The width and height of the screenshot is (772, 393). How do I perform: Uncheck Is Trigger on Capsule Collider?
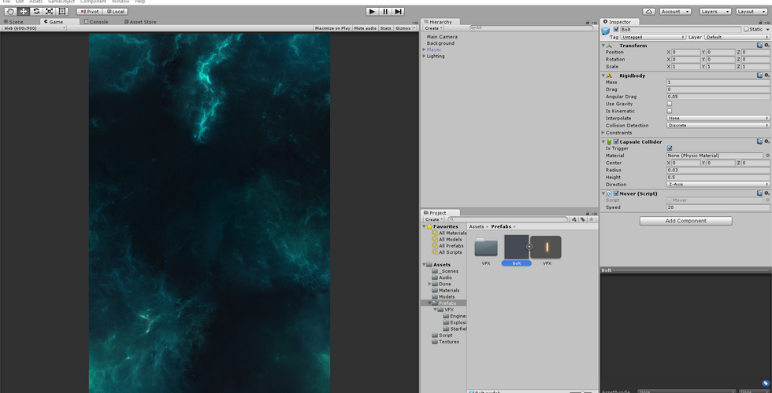point(670,148)
